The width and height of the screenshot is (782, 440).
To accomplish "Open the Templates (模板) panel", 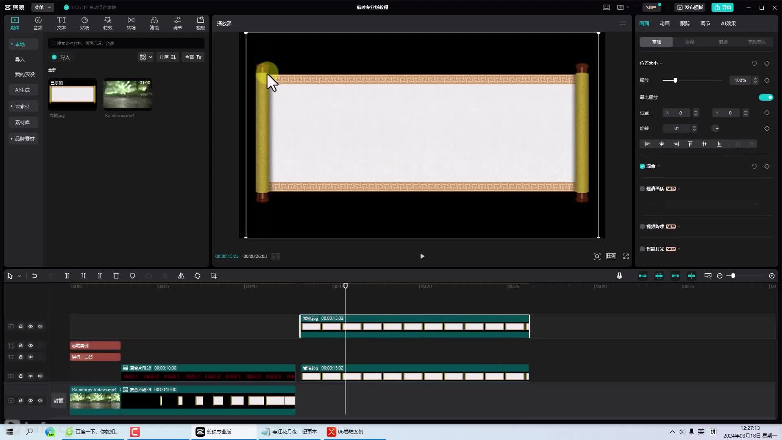I will pos(200,23).
